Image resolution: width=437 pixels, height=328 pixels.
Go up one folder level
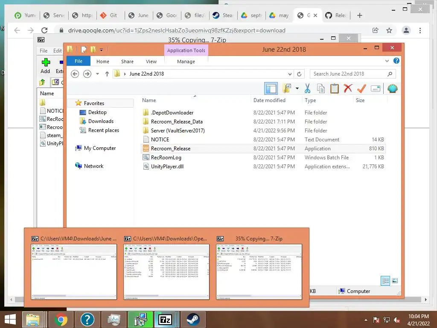pyautogui.click(x=107, y=74)
